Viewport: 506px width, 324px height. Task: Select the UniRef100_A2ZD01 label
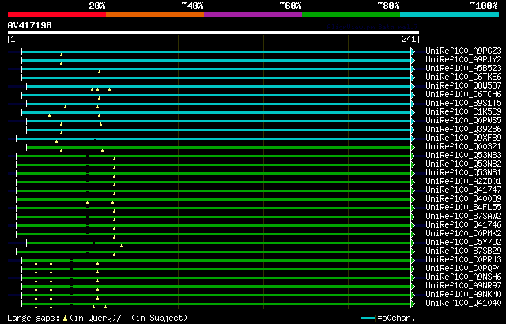pos(463,182)
